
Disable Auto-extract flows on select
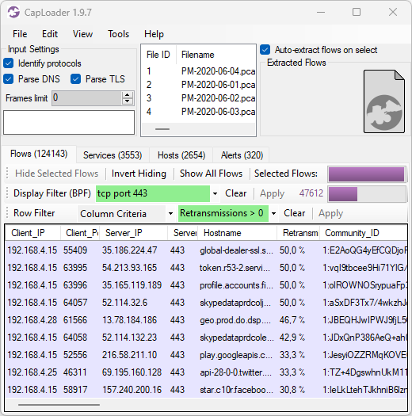[265, 50]
